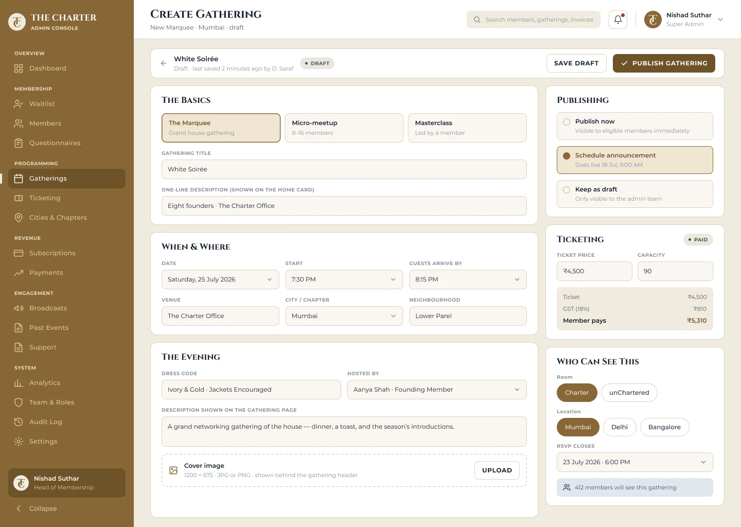Viewport: 741px width, 527px height.
Task: Open City / Chapter dropdown Mumbai
Action: coord(344,316)
